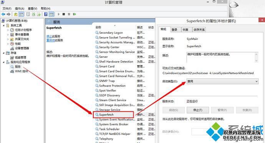The width and height of the screenshot is (265, 143).
Task: Click the Help question-mark toolbar icon
Action: coord(46,14)
